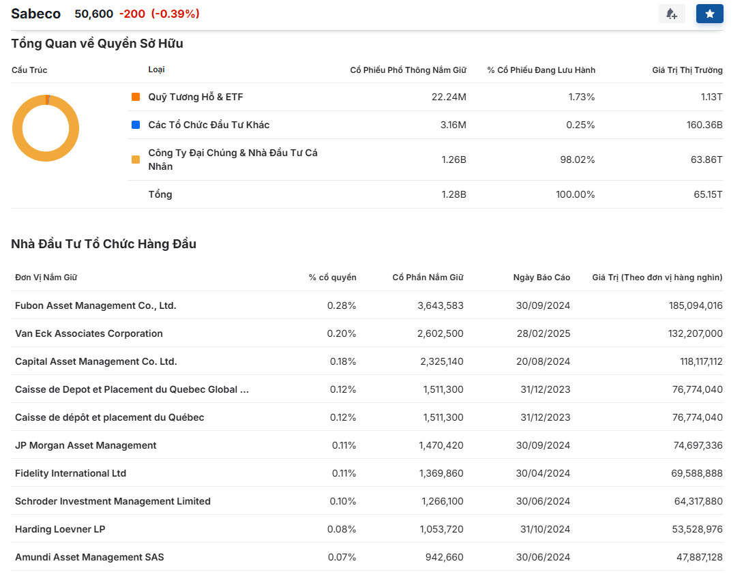Click the Loại column header
The height and width of the screenshot is (585, 744).
coord(157,70)
